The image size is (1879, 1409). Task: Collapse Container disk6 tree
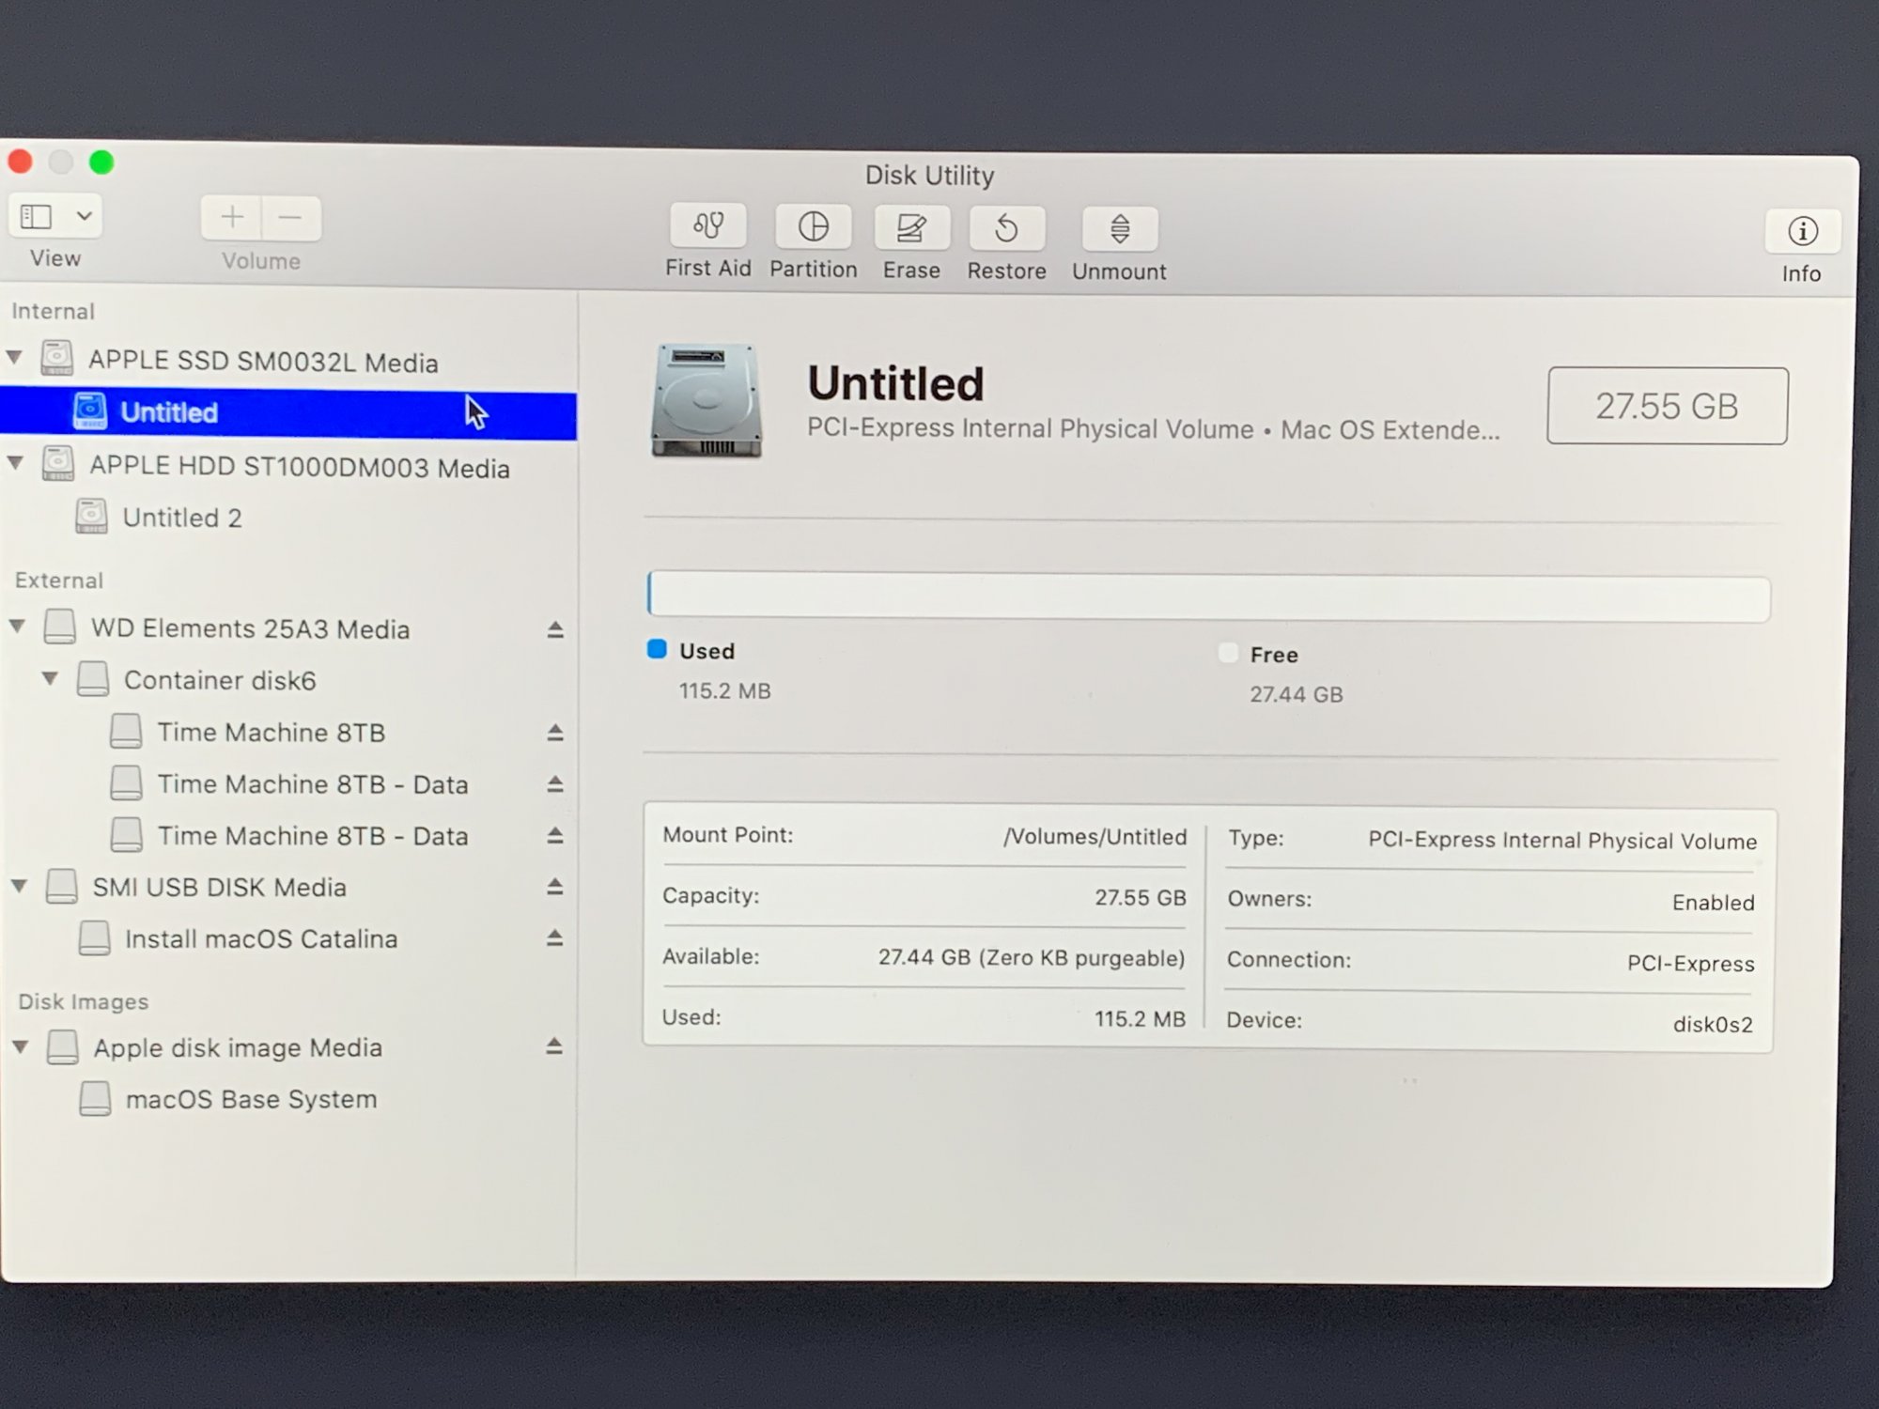[x=51, y=678]
